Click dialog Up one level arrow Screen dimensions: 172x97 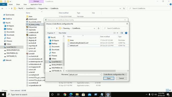click(x=57, y=28)
